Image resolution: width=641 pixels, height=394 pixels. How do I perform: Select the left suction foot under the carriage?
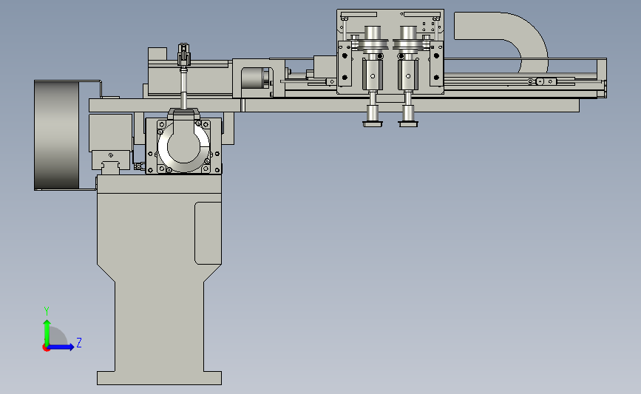coord(373,123)
